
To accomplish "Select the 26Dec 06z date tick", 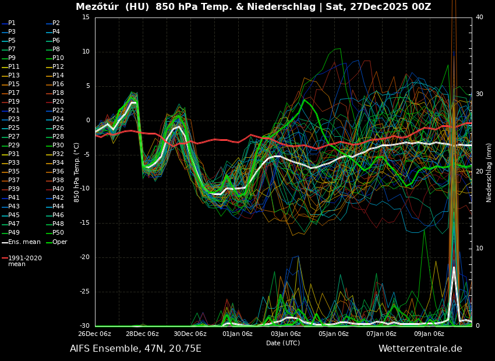I will [x=94, y=334].
